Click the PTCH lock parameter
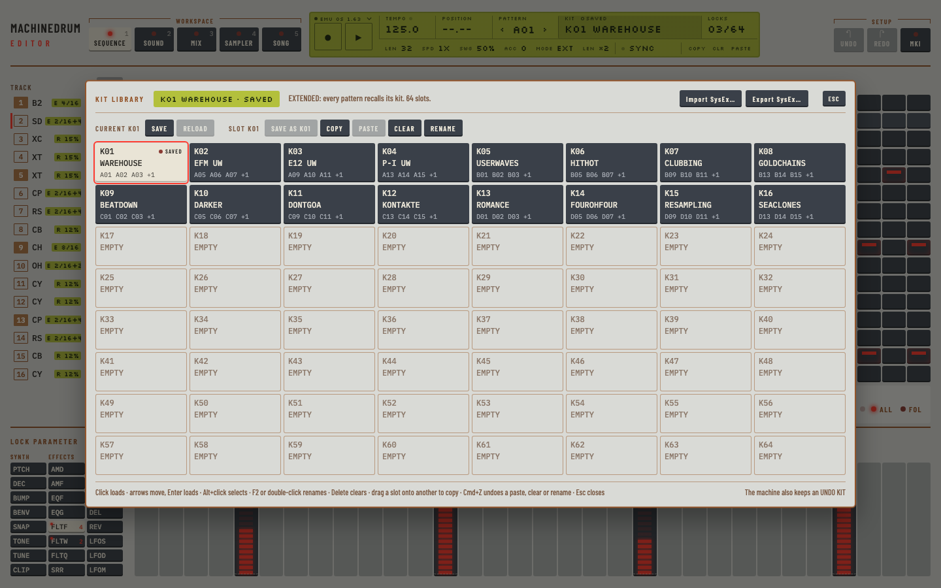Screen dimensions: 941x588 (x=28, y=469)
